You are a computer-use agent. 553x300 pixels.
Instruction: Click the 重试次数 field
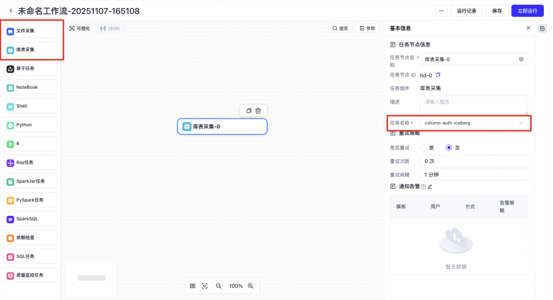(474, 161)
